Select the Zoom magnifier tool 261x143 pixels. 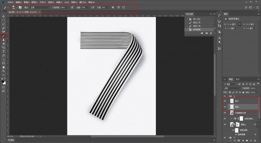(3, 71)
